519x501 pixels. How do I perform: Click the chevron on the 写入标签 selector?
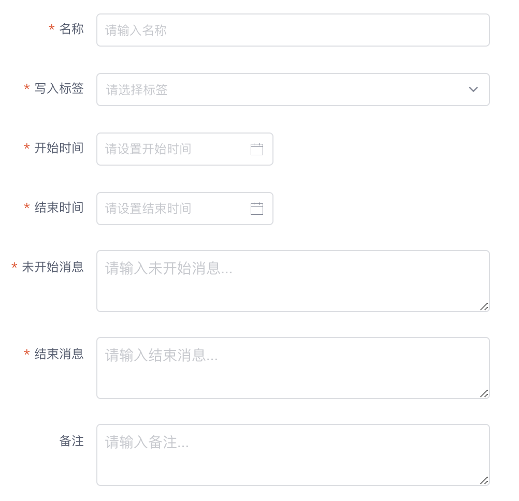(473, 90)
